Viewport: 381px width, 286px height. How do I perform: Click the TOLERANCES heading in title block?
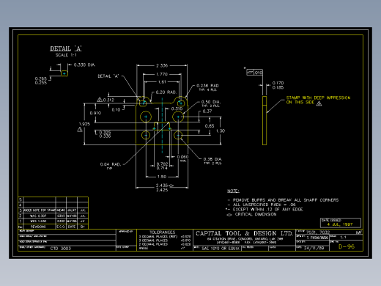162,232
